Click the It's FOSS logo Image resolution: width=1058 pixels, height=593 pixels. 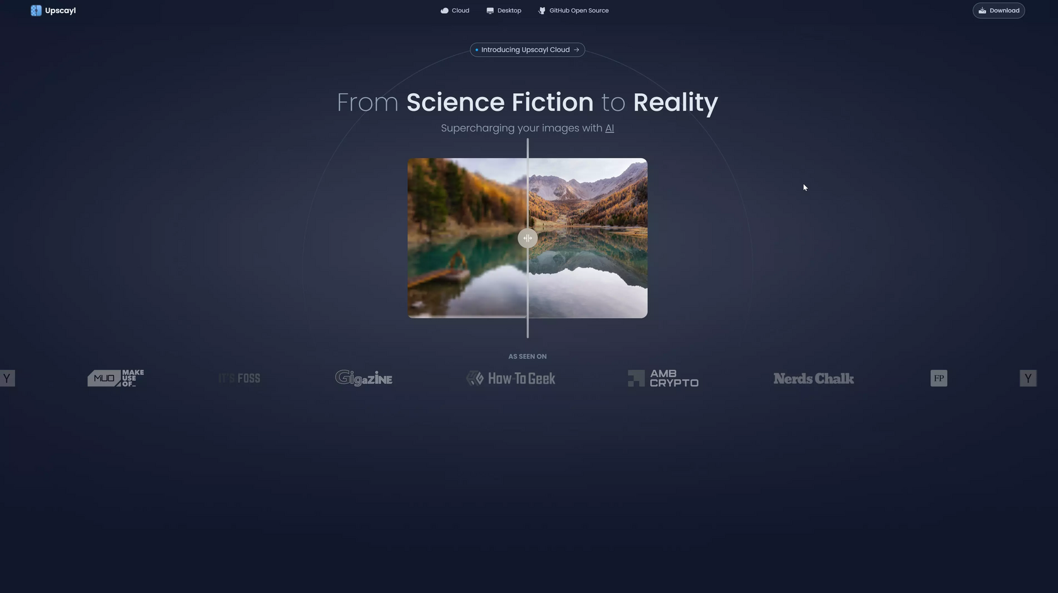pos(239,378)
